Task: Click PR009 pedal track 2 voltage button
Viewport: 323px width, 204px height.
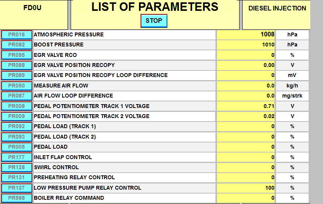Action: pos(17,116)
